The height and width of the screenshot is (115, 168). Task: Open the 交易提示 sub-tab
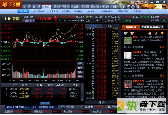point(138,11)
